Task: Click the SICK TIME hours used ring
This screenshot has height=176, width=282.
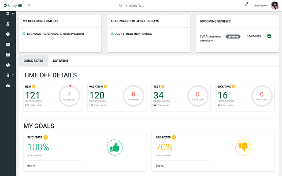Action: pyautogui.click(x=262, y=96)
